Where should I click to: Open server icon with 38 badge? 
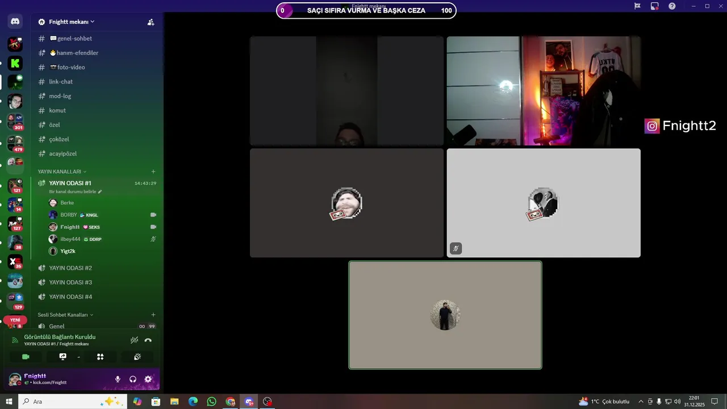click(15, 243)
